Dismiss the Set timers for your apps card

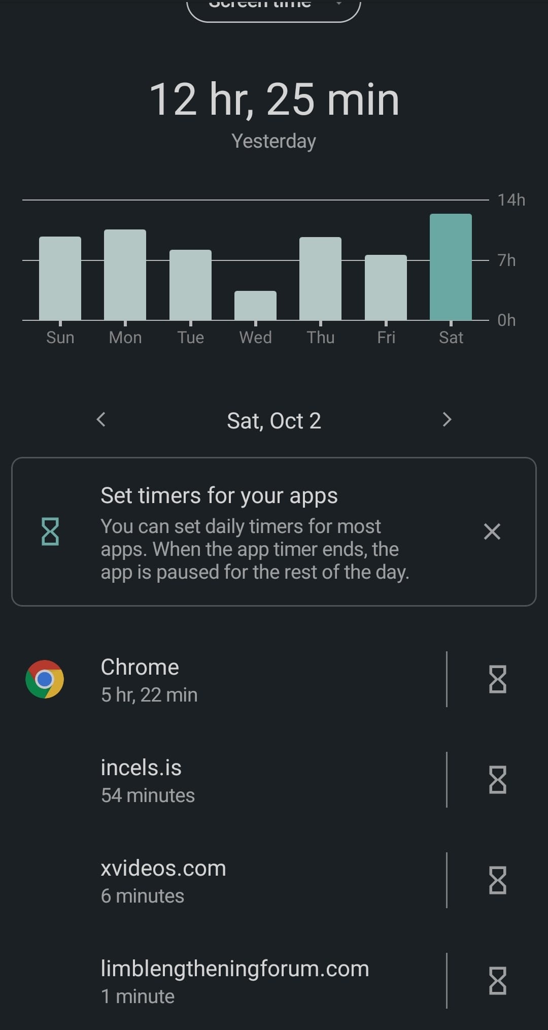(492, 531)
